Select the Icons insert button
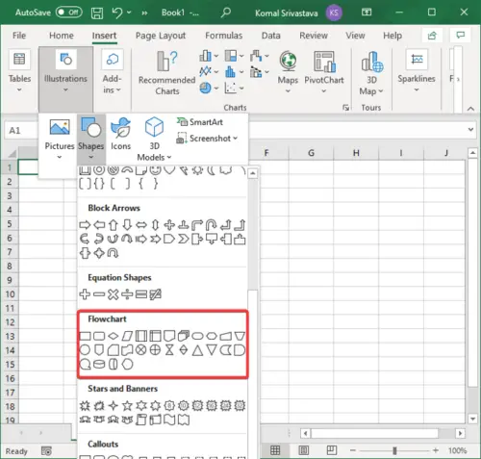The width and height of the screenshot is (481, 459). 120,134
